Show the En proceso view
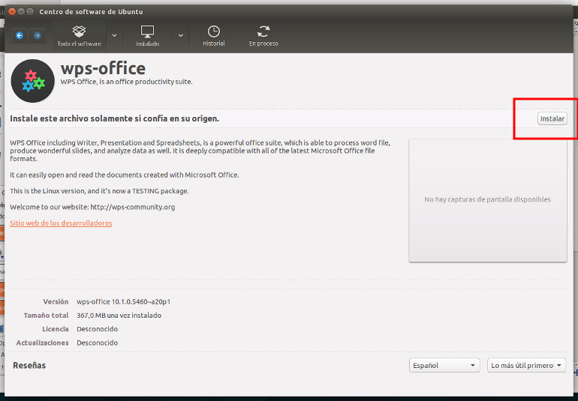 tap(263, 36)
